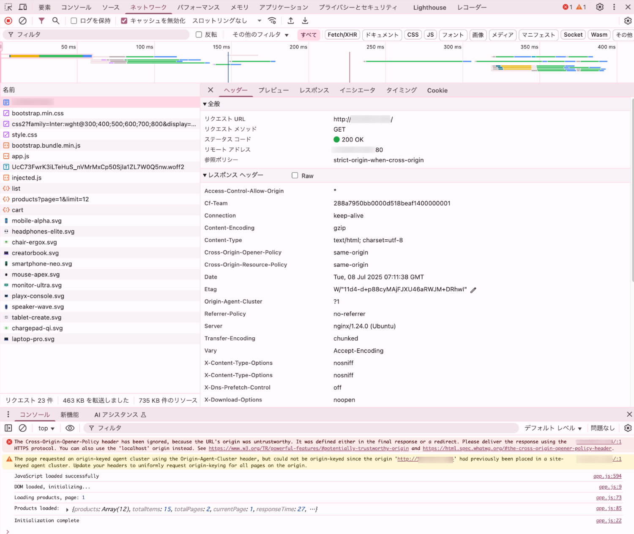Open network search magnifier
Screen dimensions: 634x534
[x=56, y=21]
